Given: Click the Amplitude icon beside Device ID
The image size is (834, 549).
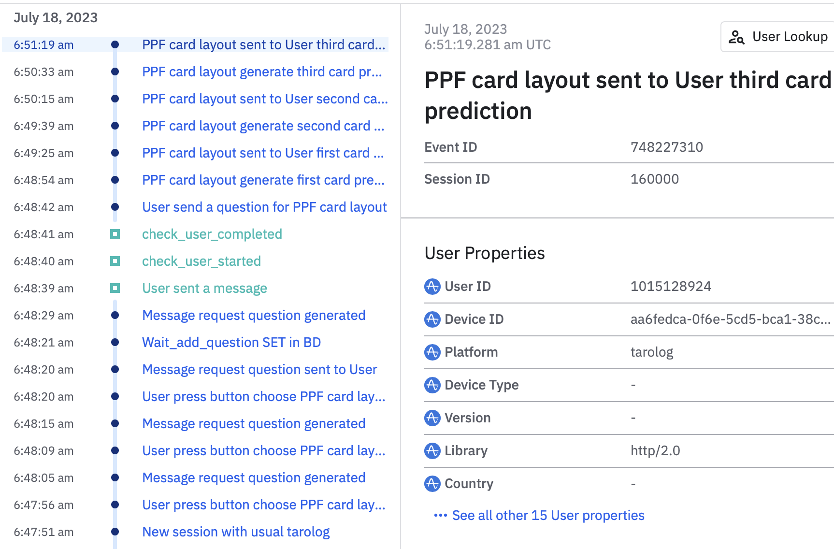Looking at the screenshot, I should [x=432, y=319].
